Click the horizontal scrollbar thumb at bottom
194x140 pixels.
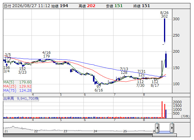pos(165,135)
